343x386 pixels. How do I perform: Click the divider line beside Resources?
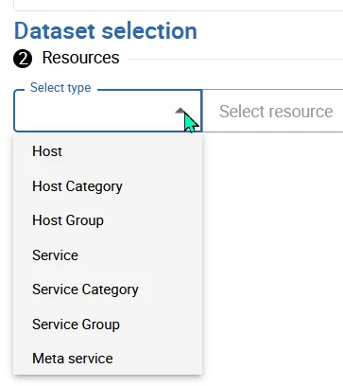(x=235, y=59)
